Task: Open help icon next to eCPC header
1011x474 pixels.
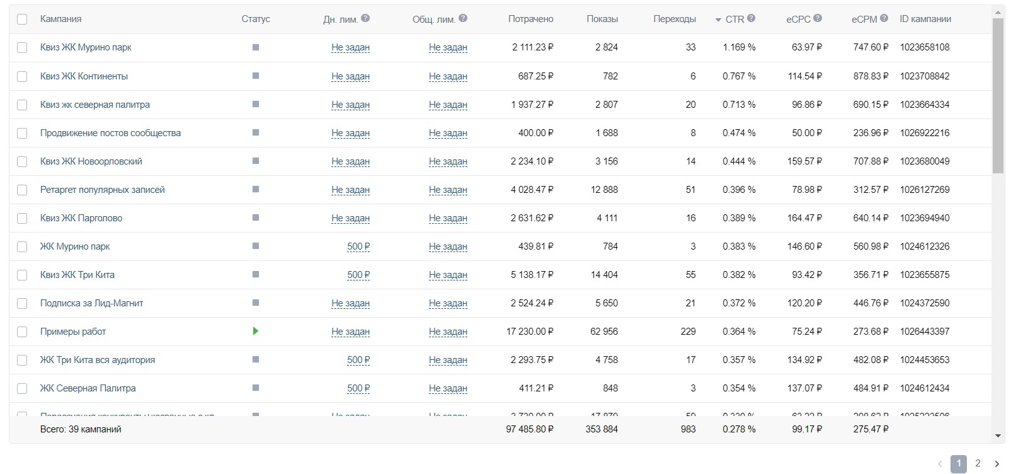Action: 818,18
